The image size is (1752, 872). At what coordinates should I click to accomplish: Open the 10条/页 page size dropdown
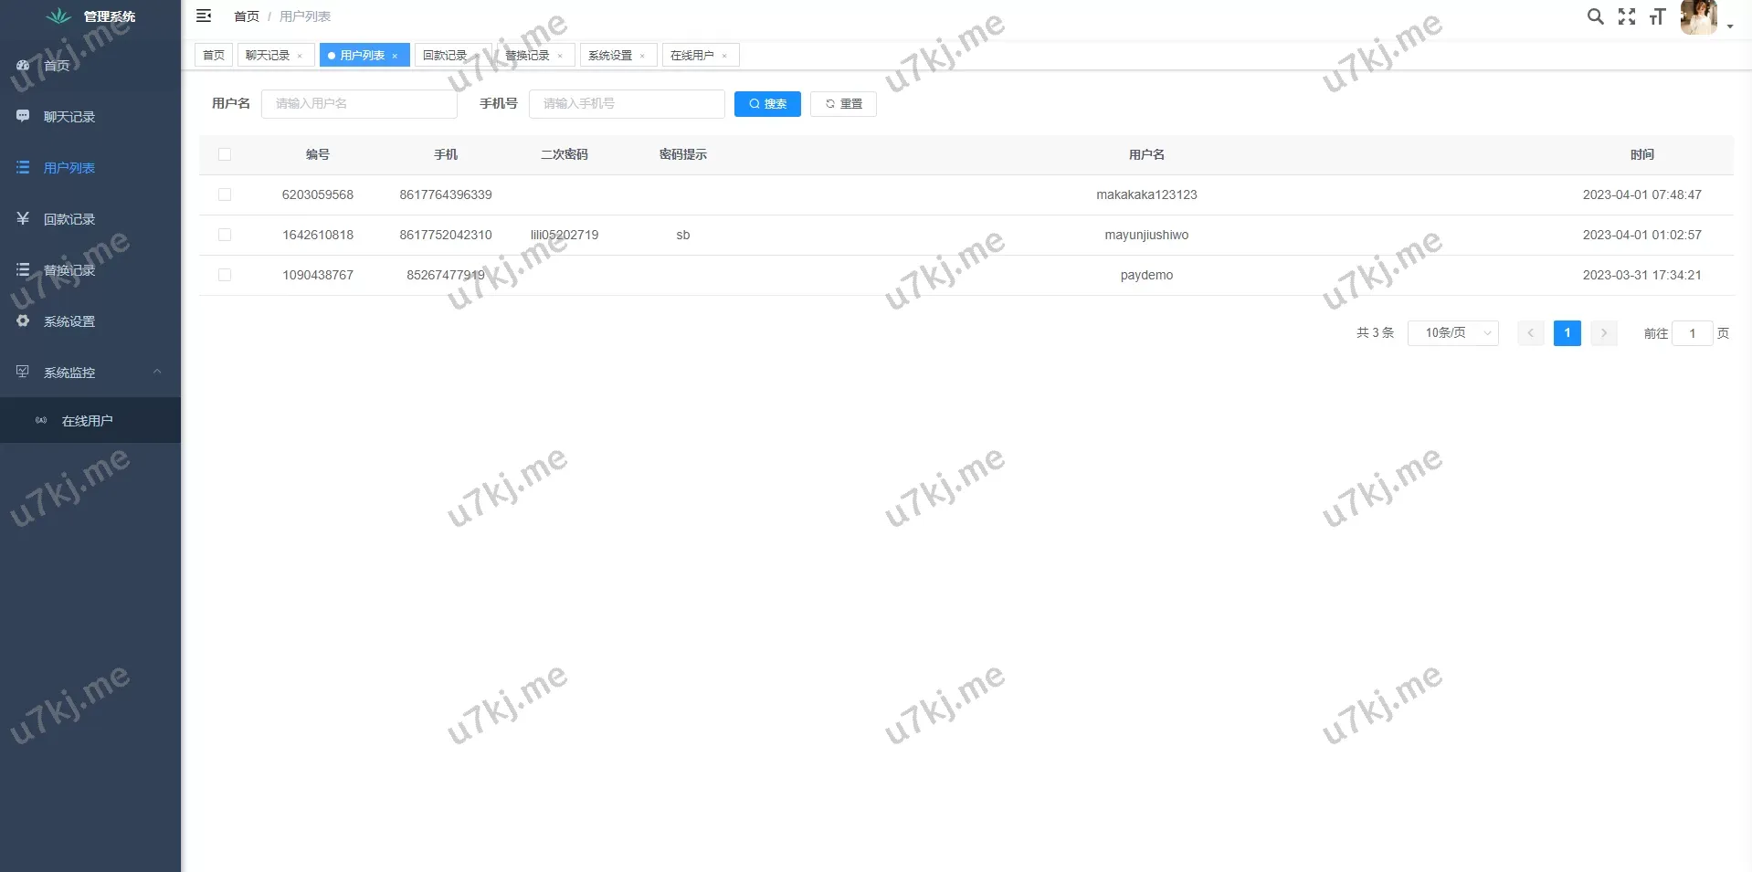1452,333
